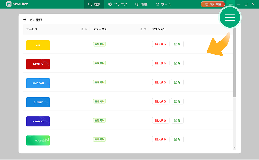This screenshot has height=160, width=259.
Task: Sort the サービス column
Action: [82, 29]
